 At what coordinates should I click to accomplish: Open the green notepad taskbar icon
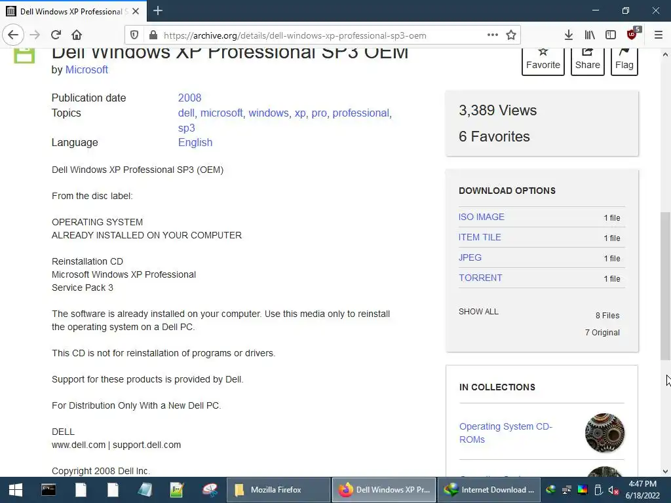[177, 490]
